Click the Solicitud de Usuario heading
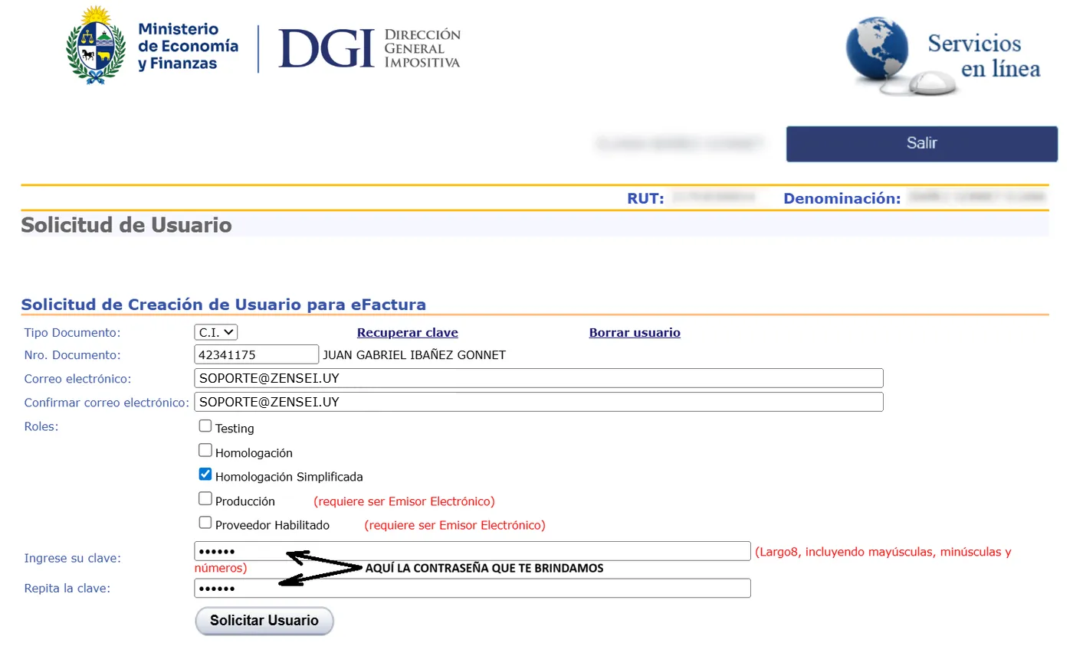 pos(126,225)
